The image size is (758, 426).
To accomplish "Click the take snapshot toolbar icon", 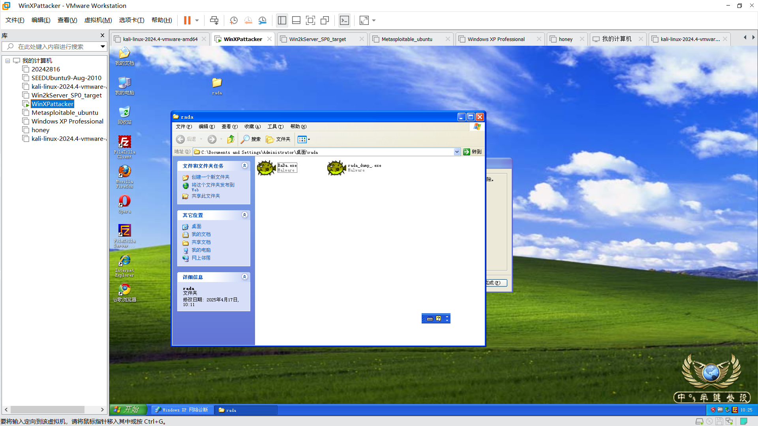I will 234,21.
